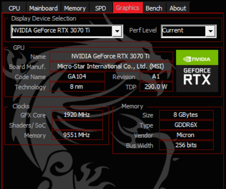Select the memory Type value GDDR6X
Viewport: 226px width, 189px height.
(x=186, y=125)
